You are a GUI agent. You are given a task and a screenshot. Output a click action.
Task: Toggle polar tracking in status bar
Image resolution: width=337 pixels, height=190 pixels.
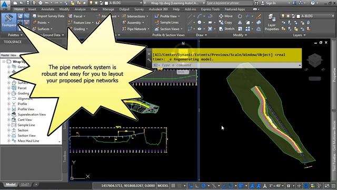coord(203,185)
